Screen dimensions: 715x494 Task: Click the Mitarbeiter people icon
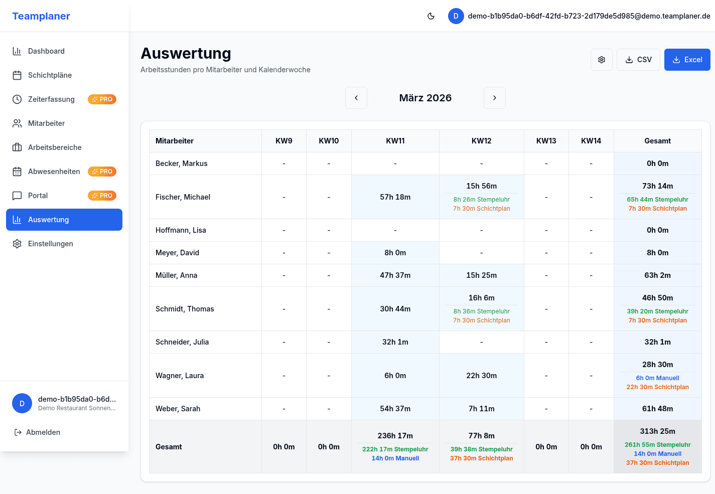17,123
